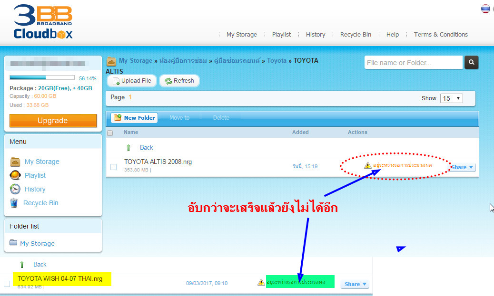Click the warning icon on TOYOTA ALTIS row

368,165
